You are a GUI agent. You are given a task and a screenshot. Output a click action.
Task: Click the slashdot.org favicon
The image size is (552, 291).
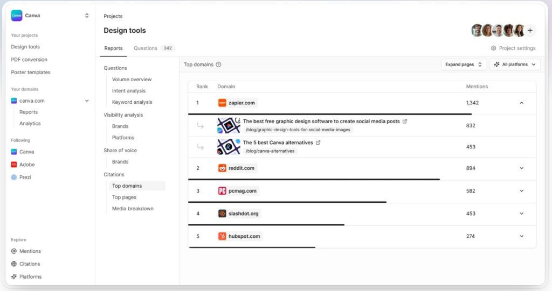222,214
